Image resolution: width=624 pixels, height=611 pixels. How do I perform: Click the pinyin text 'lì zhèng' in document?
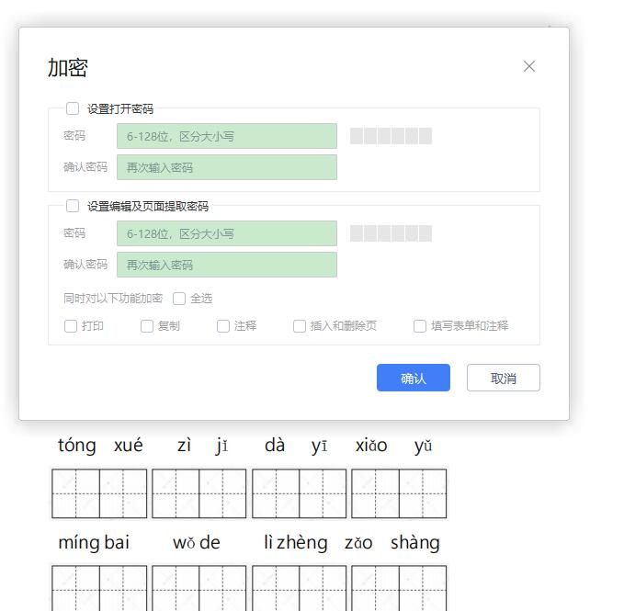(296, 542)
